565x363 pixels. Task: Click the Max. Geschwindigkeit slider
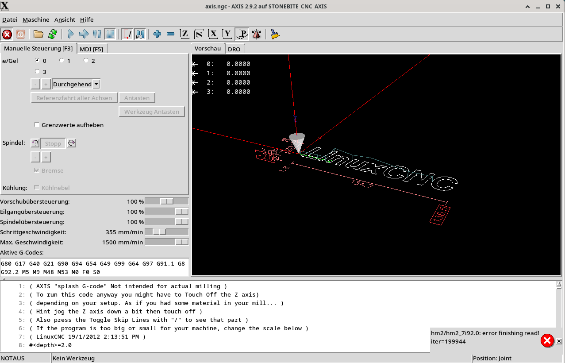coord(167,242)
